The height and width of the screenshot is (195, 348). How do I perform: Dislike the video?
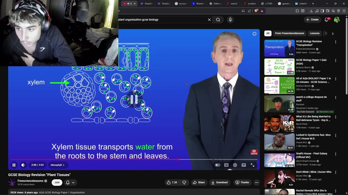[x=184, y=183]
